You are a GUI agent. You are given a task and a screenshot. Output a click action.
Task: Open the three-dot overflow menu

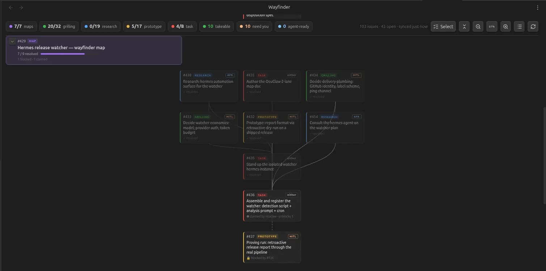(538, 7)
